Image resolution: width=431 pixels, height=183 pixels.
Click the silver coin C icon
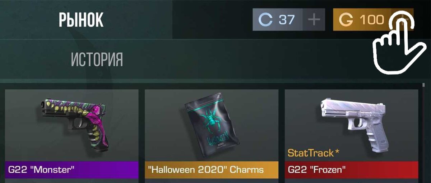(x=265, y=20)
